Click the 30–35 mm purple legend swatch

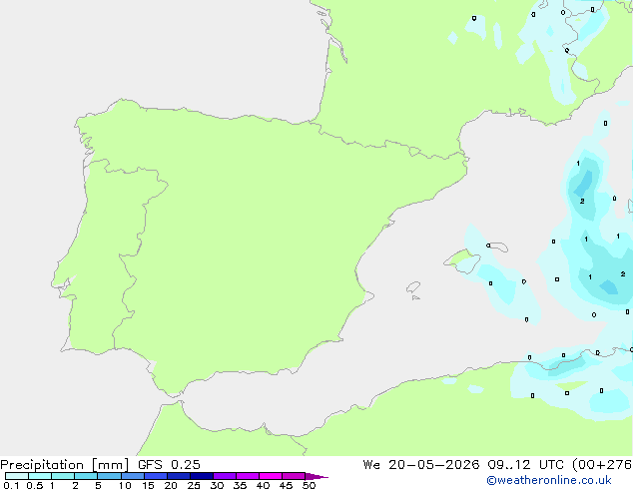(224, 476)
